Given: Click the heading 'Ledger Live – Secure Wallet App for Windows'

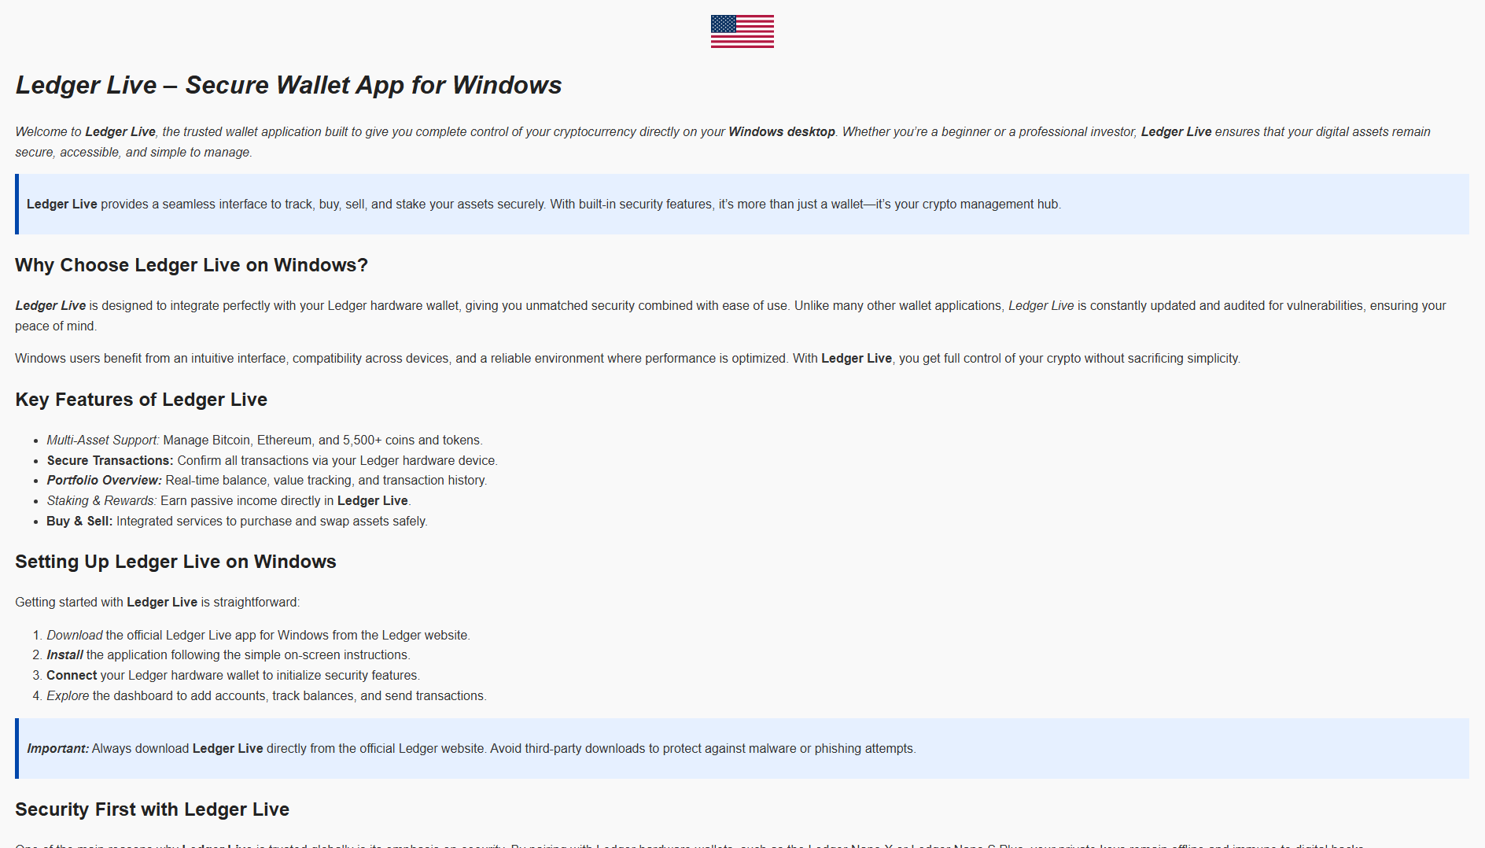Looking at the screenshot, I should [x=289, y=85].
